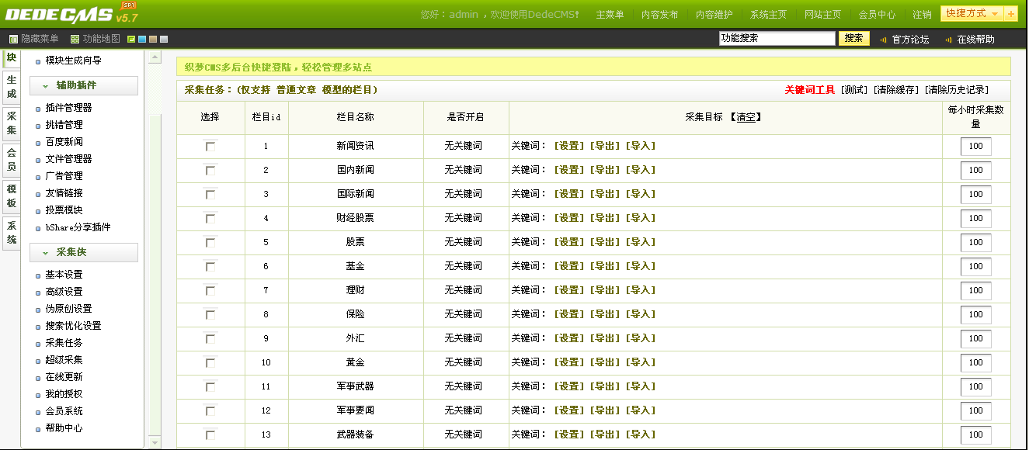
Task: Click the 隐藏菜单 hide-menu icon
Action: click(13, 39)
